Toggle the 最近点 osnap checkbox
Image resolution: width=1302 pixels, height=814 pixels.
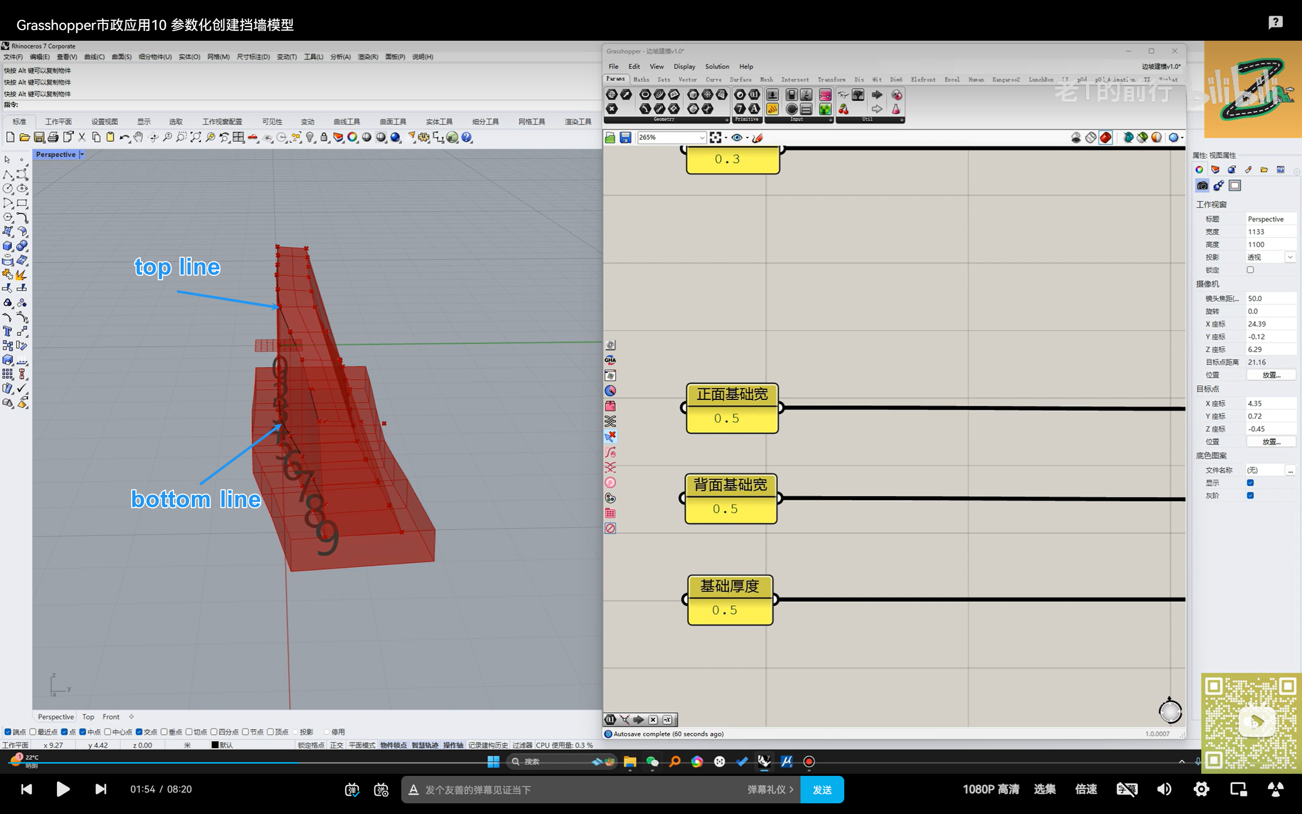(33, 732)
